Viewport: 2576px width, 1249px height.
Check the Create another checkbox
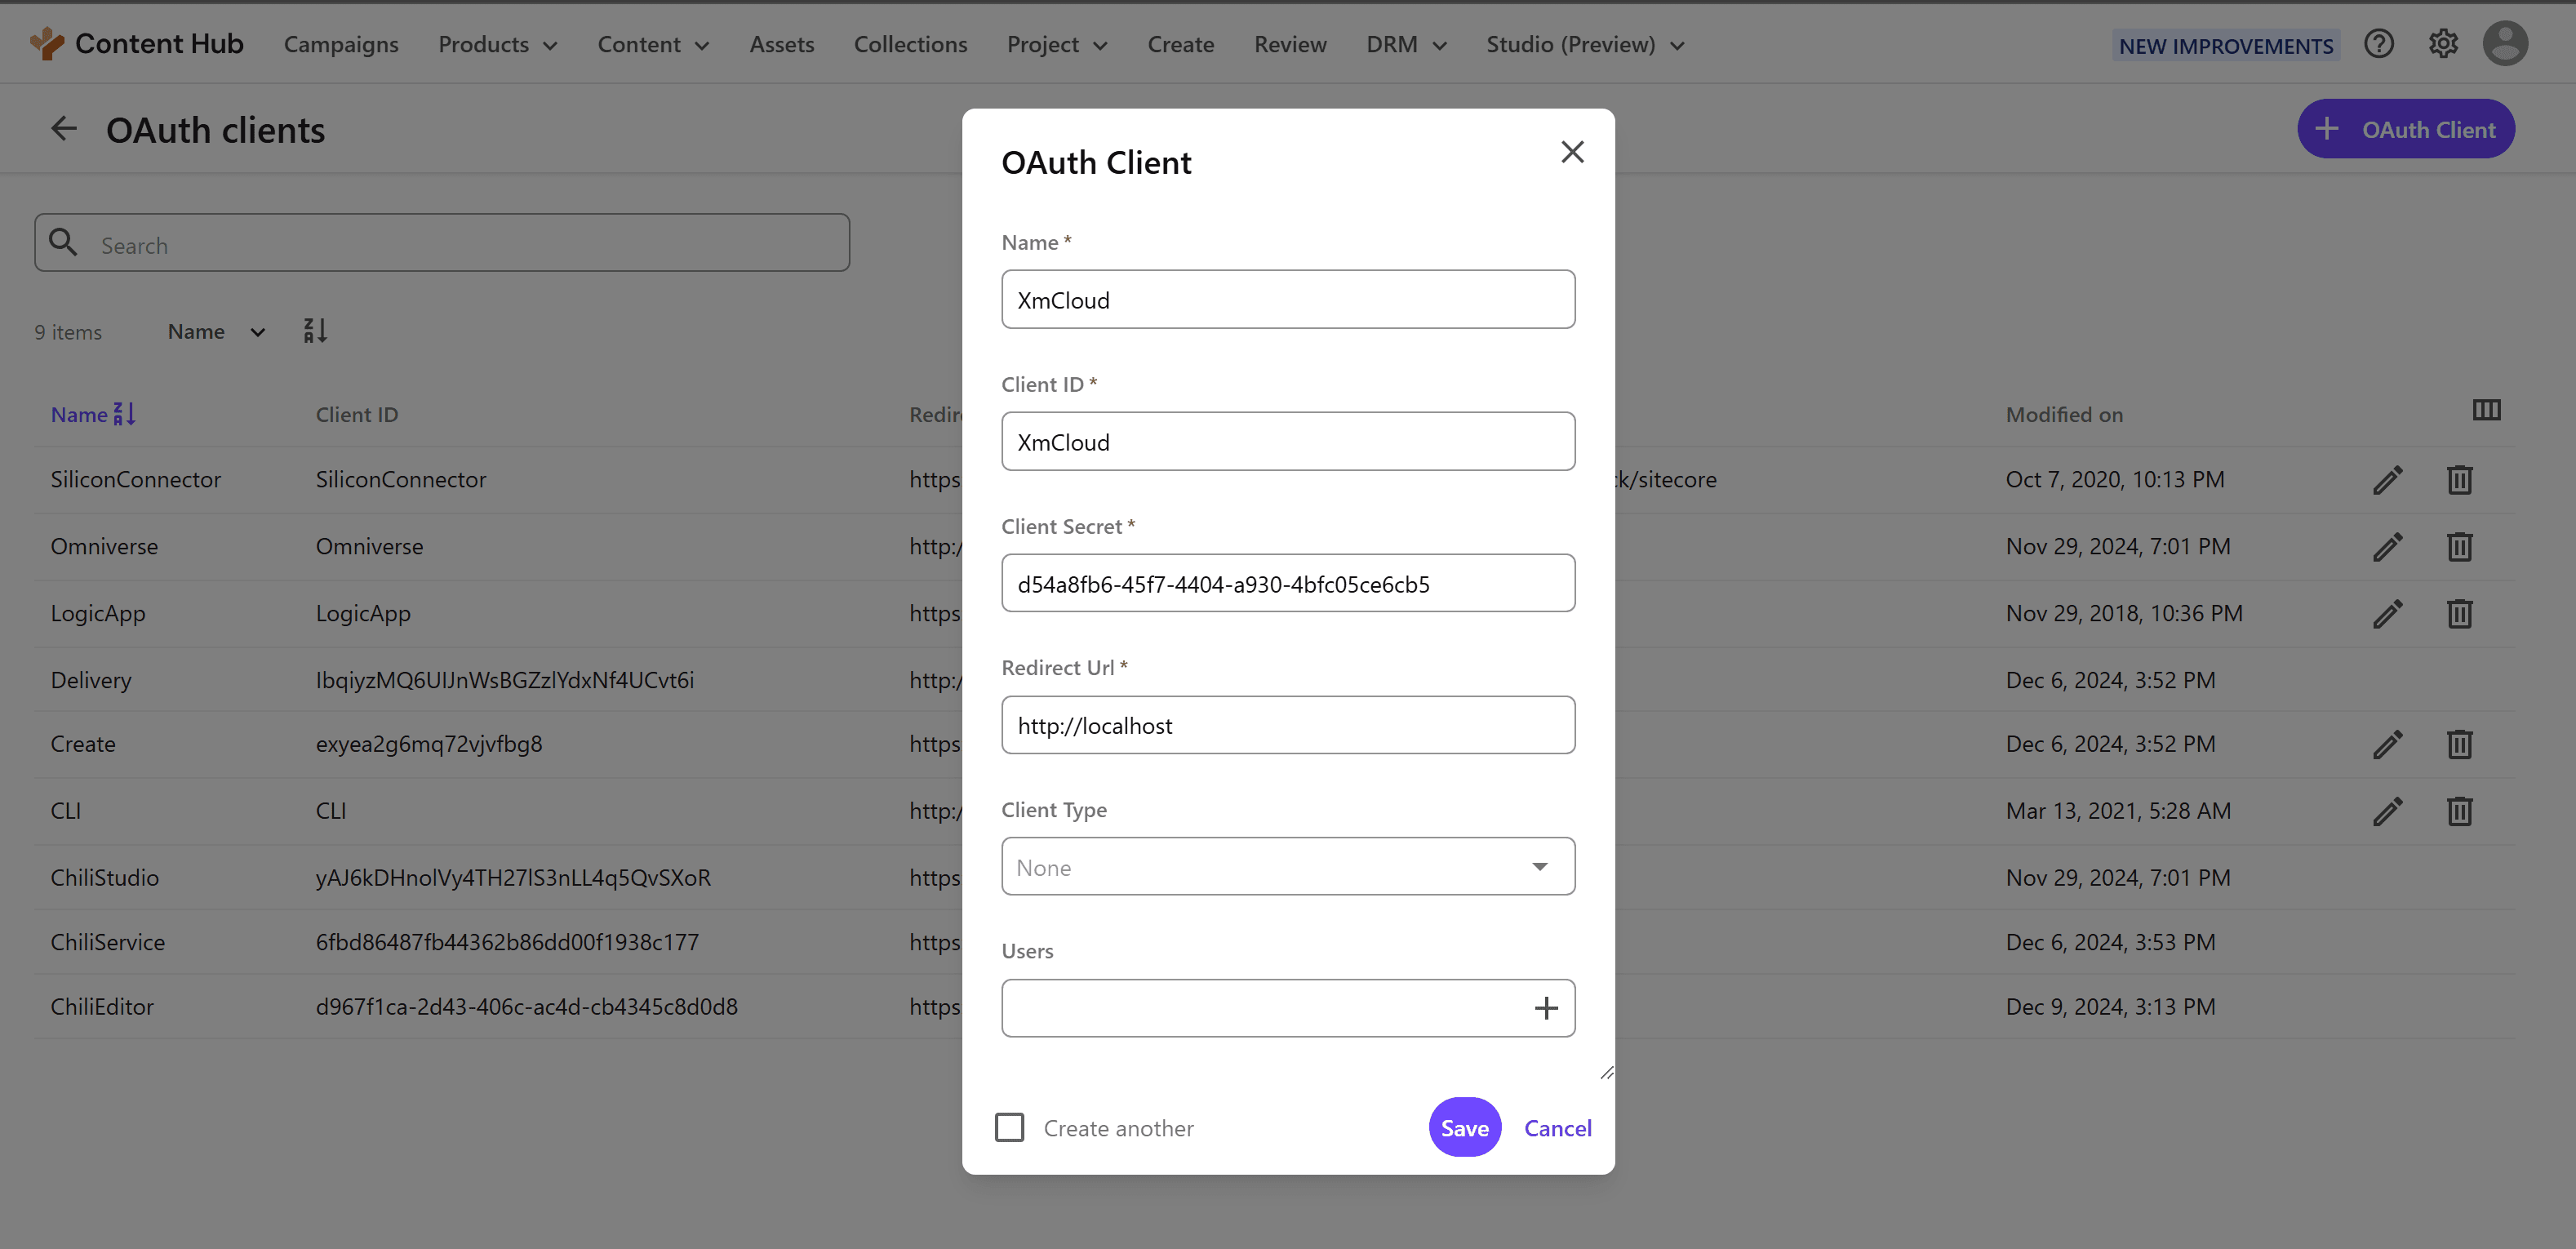point(1010,1127)
